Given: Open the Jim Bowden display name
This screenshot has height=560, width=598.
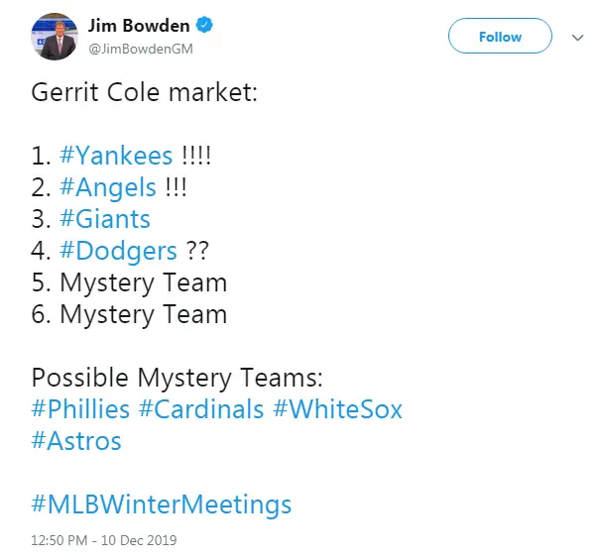Looking at the screenshot, I should (x=138, y=26).
